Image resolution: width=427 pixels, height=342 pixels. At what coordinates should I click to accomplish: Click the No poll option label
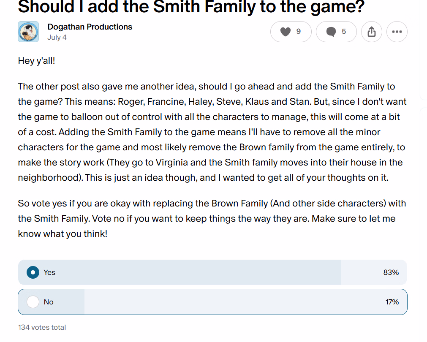(49, 302)
